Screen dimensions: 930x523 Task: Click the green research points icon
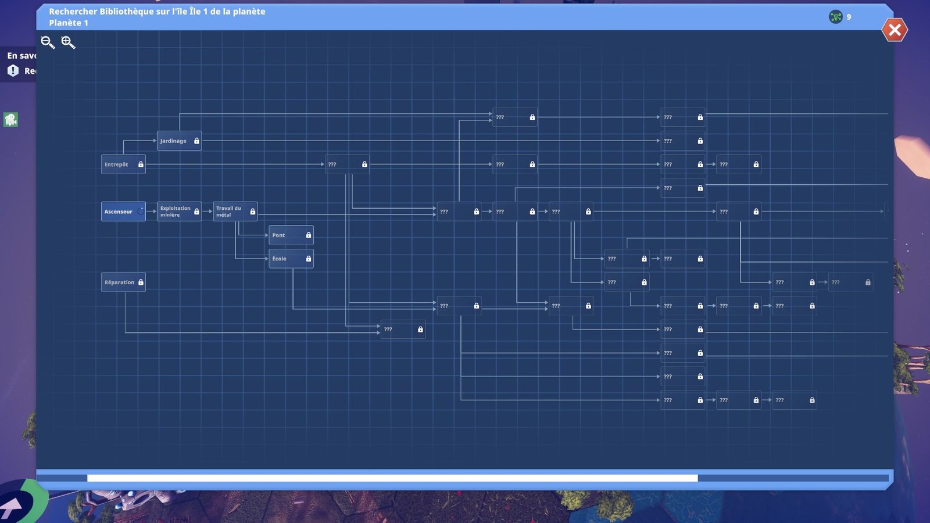(x=835, y=17)
